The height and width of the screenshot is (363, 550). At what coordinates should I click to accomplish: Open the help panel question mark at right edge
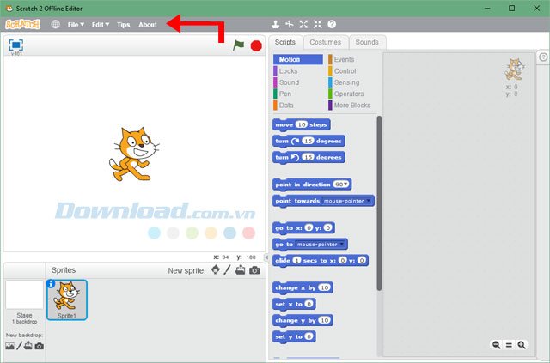pos(543,57)
